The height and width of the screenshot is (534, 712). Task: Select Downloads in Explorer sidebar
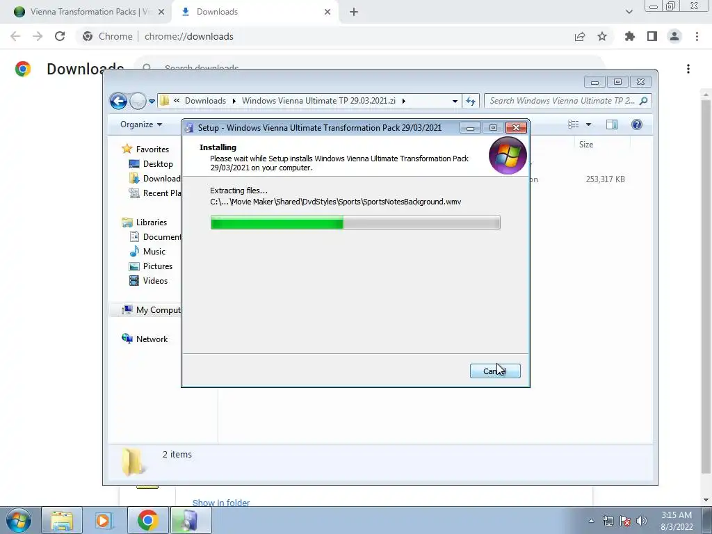click(154, 179)
